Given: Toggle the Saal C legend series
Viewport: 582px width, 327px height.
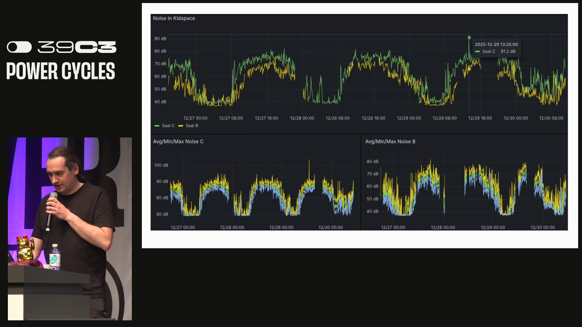Looking at the screenshot, I should pos(168,126).
